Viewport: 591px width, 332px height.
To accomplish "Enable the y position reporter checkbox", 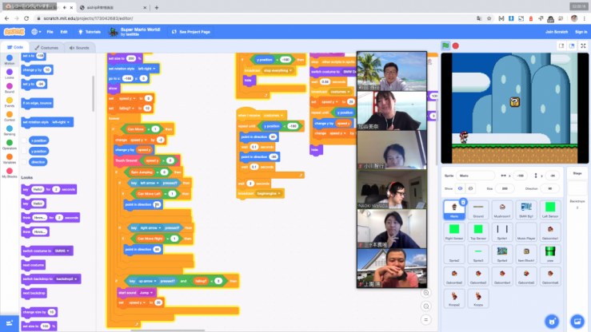I will click(x=24, y=151).
